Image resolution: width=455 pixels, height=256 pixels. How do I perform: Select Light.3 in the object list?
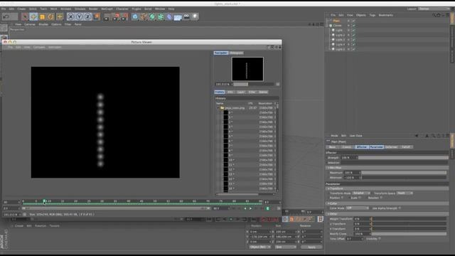341,40
